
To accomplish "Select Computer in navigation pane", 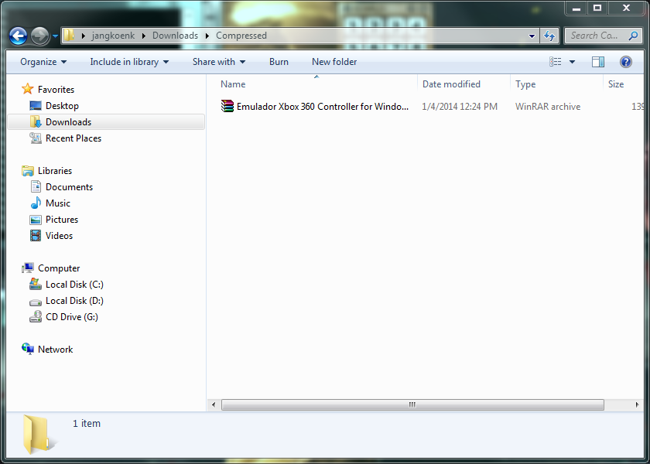I will tap(59, 268).
